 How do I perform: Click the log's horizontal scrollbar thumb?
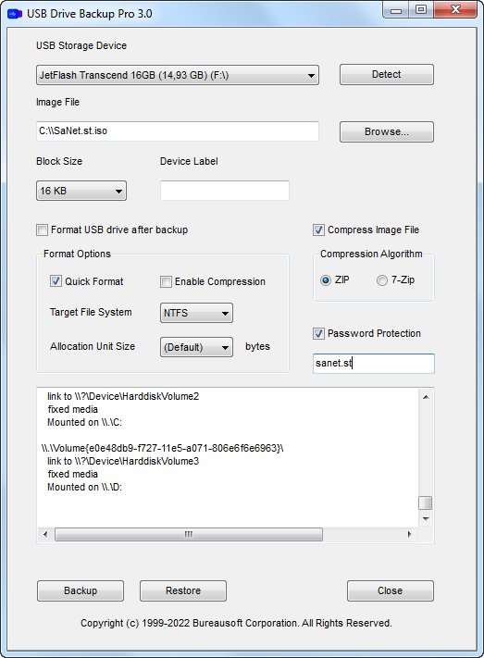coord(189,534)
